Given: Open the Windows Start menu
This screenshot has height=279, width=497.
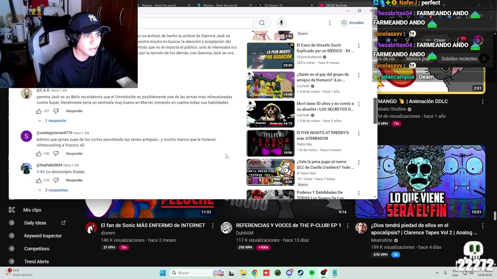Looking at the screenshot, I should (x=163, y=273).
